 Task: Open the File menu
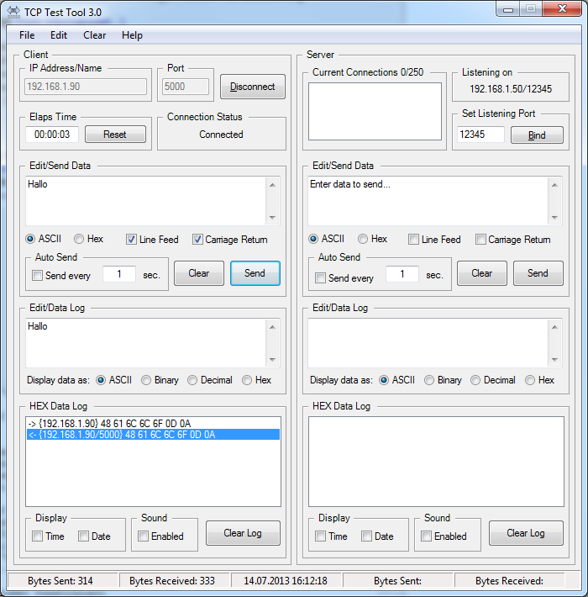(x=27, y=35)
